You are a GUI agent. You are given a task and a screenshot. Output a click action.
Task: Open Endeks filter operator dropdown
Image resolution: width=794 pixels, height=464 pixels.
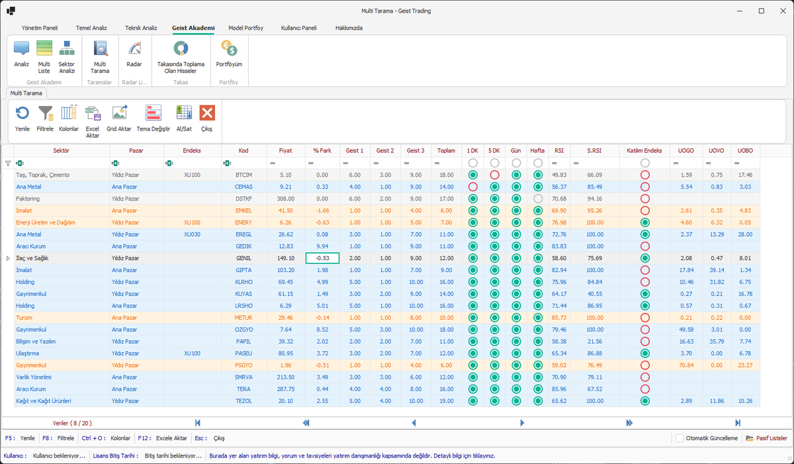pos(171,163)
